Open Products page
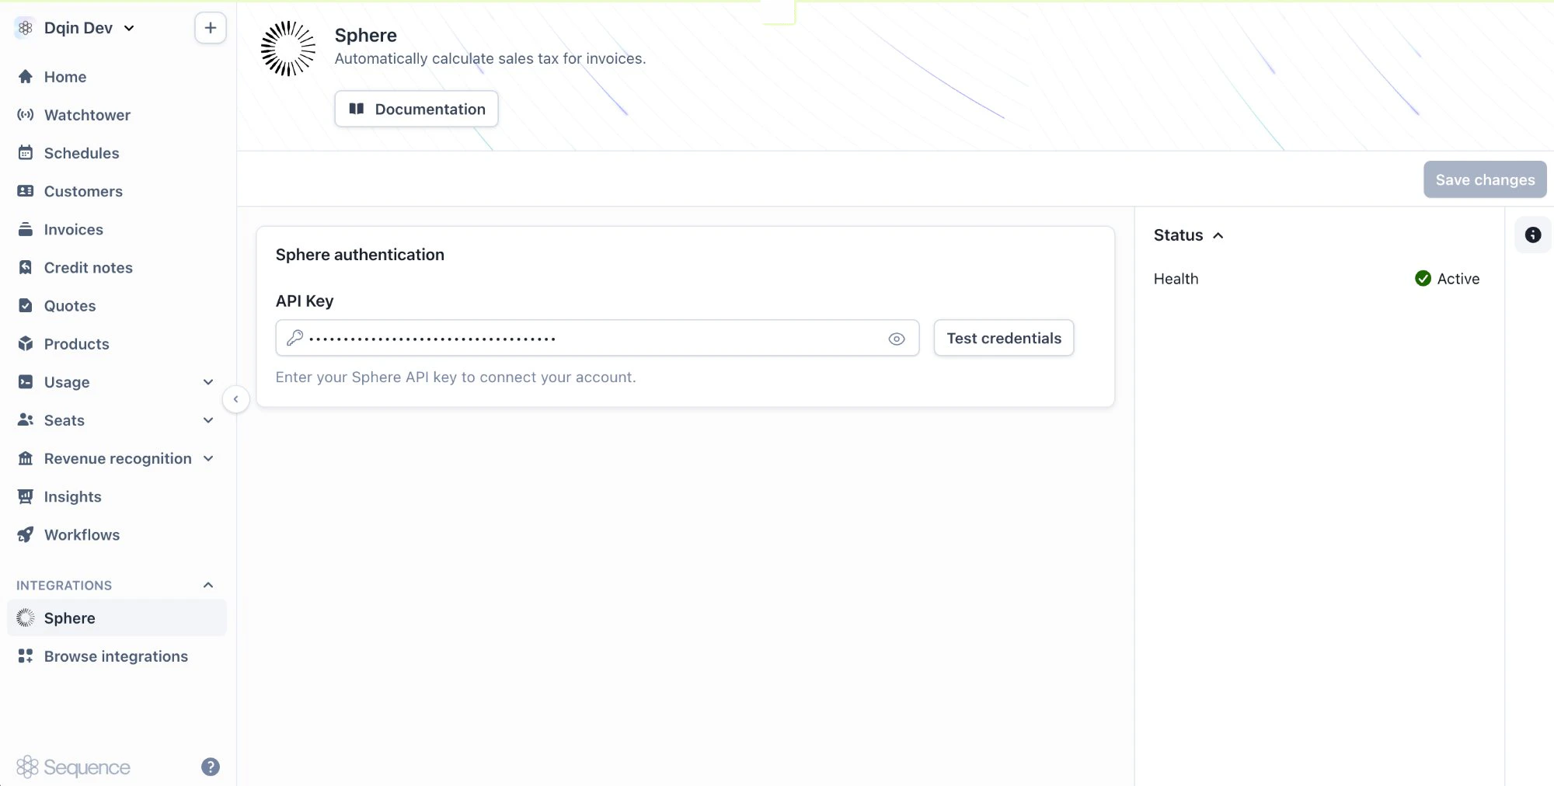This screenshot has width=1554, height=786. click(117, 343)
